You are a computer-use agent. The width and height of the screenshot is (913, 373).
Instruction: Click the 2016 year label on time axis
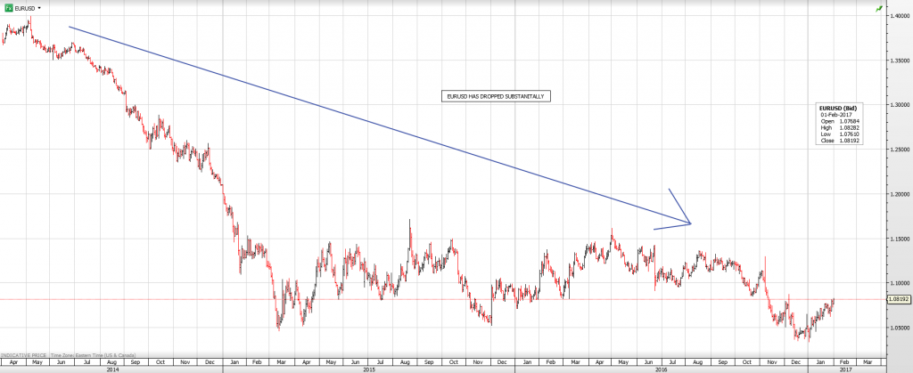(x=661, y=369)
